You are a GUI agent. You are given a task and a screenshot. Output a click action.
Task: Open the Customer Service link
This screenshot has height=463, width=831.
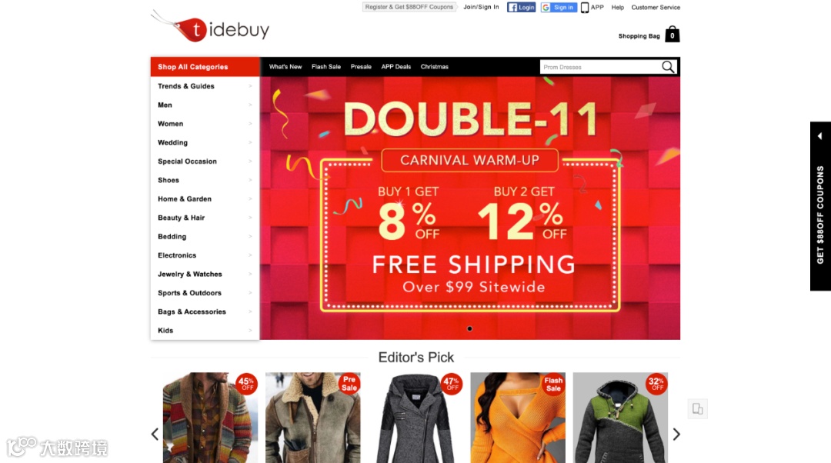656,8
